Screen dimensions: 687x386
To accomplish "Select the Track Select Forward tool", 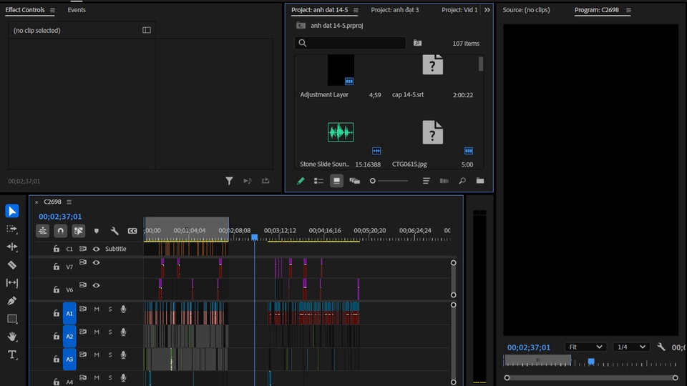I will click(12, 229).
